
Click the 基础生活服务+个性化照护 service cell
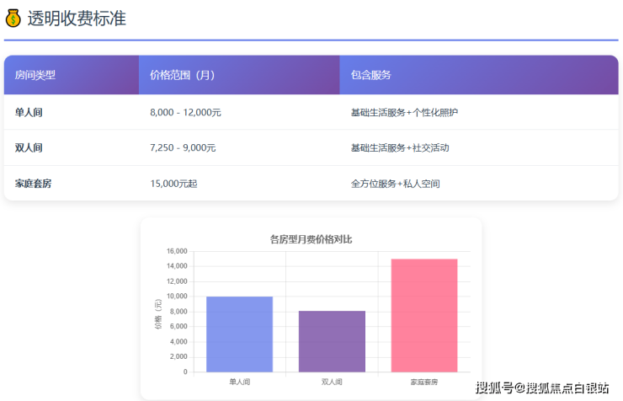click(404, 112)
